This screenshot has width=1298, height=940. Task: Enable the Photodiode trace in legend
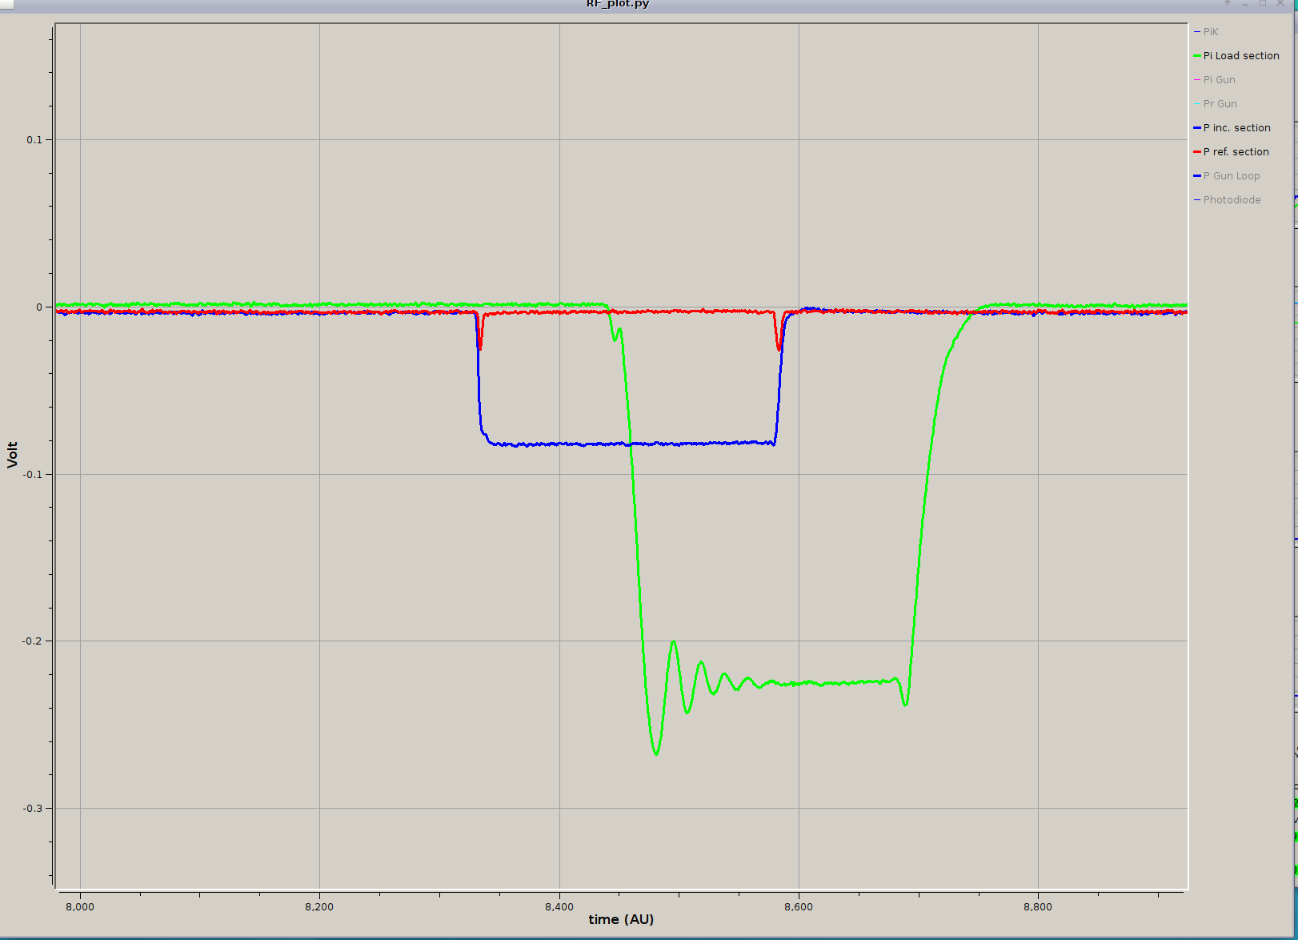tap(1232, 200)
